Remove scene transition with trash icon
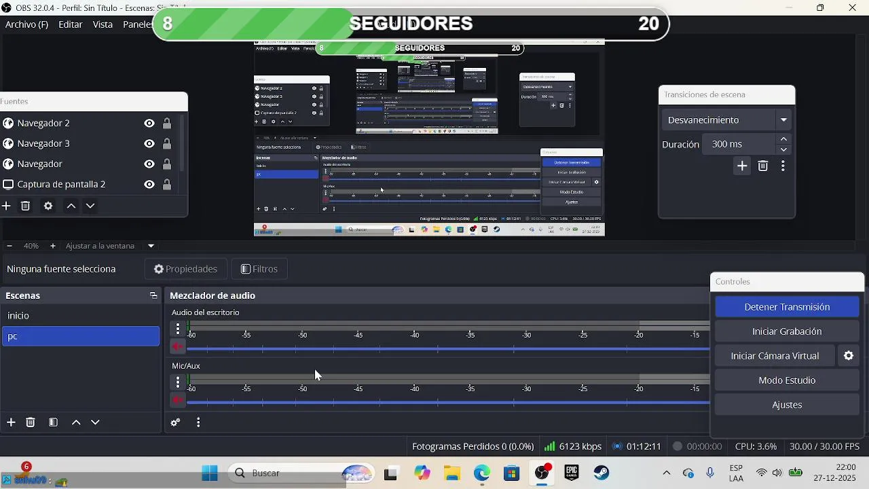This screenshot has width=869, height=489. click(x=763, y=166)
